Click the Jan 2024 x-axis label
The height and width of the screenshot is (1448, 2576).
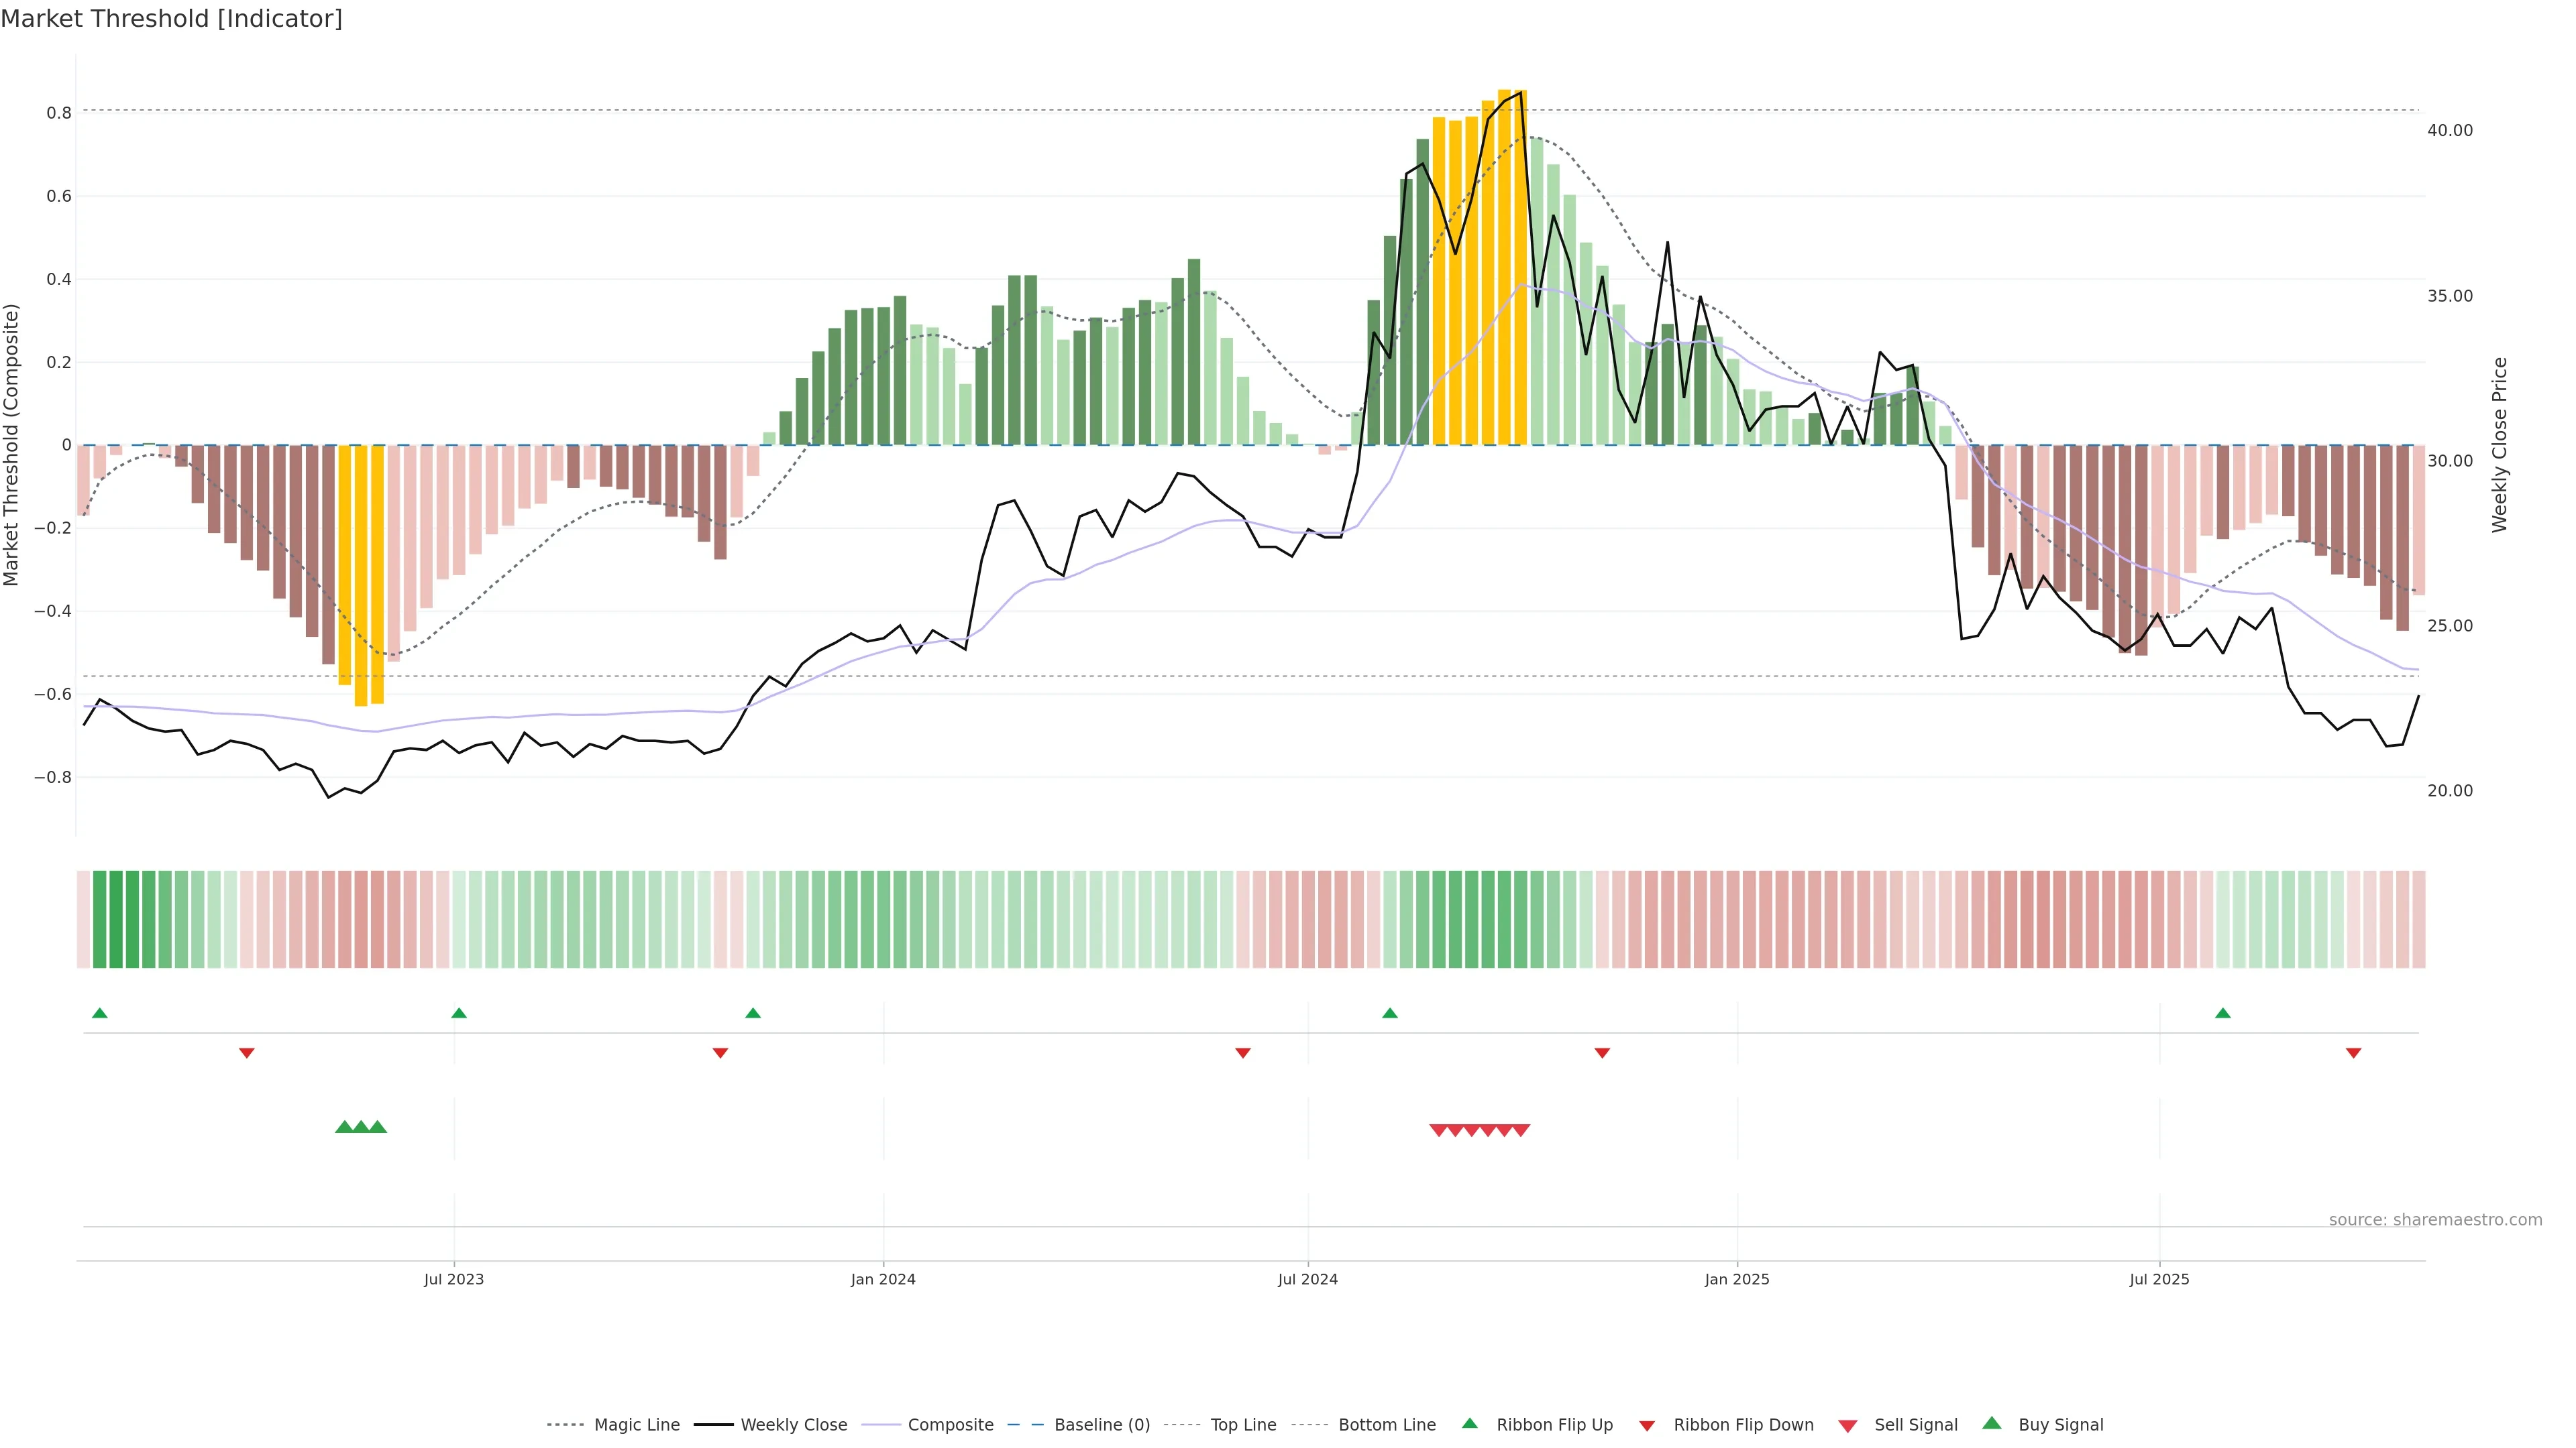point(883,1279)
